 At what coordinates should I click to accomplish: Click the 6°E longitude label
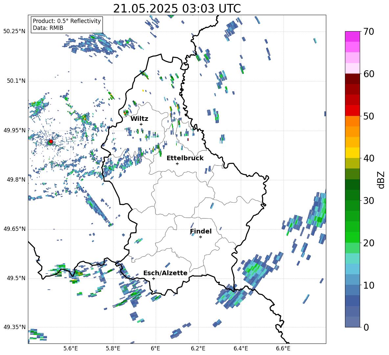[155, 348]
